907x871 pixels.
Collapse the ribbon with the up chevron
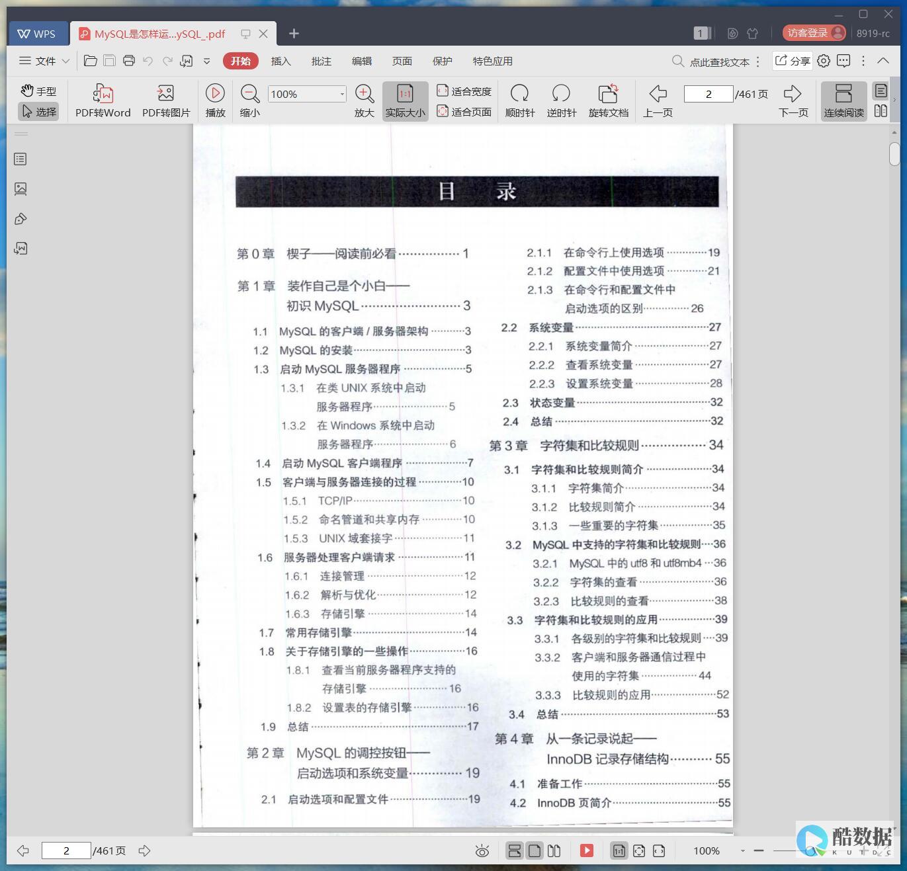pyautogui.click(x=883, y=60)
